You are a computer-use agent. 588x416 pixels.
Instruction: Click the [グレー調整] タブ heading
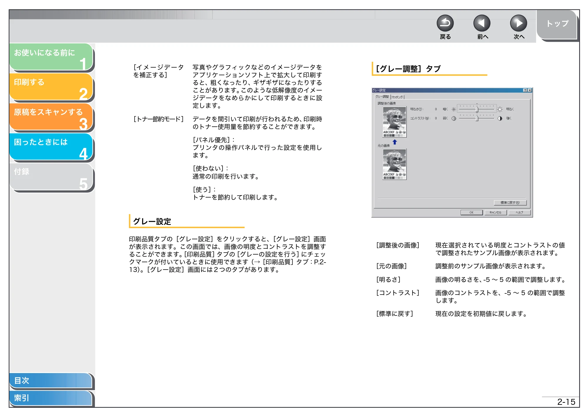[x=408, y=69]
